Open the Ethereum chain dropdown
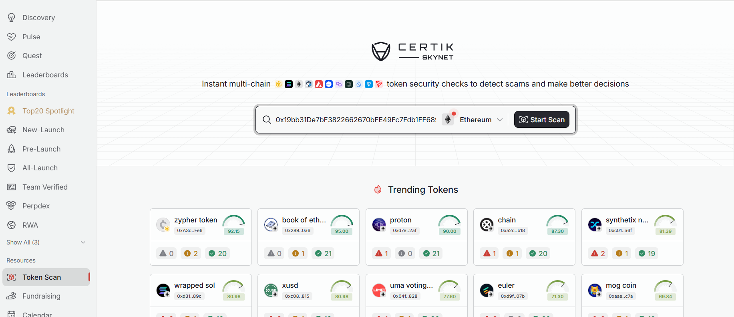This screenshot has height=317, width=734. 481,120
